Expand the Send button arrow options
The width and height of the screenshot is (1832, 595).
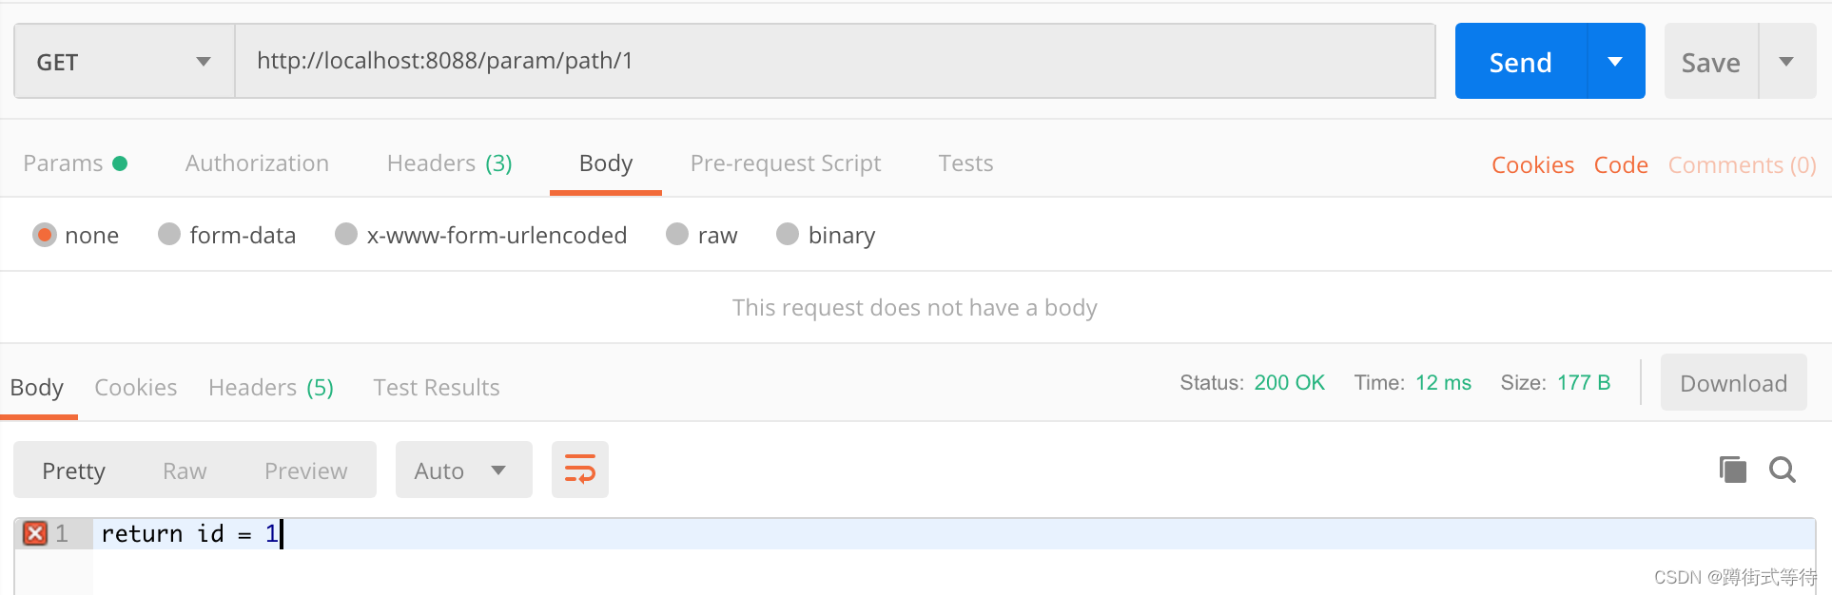tap(1615, 62)
